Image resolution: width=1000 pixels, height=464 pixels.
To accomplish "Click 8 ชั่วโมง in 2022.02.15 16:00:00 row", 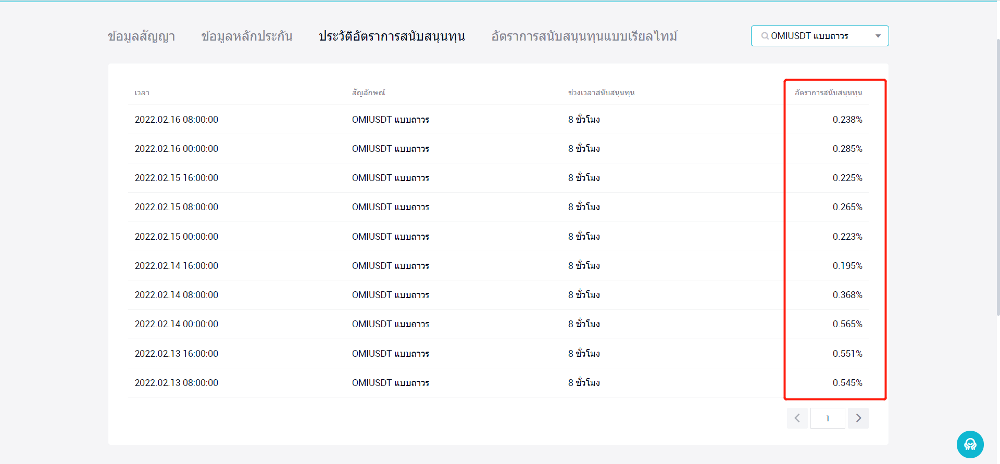I will (x=584, y=178).
